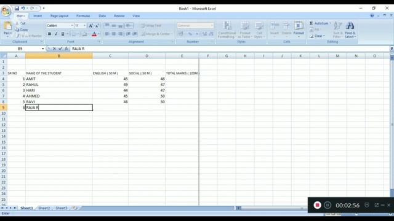Click the Undo icon

[x=23, y=8]
